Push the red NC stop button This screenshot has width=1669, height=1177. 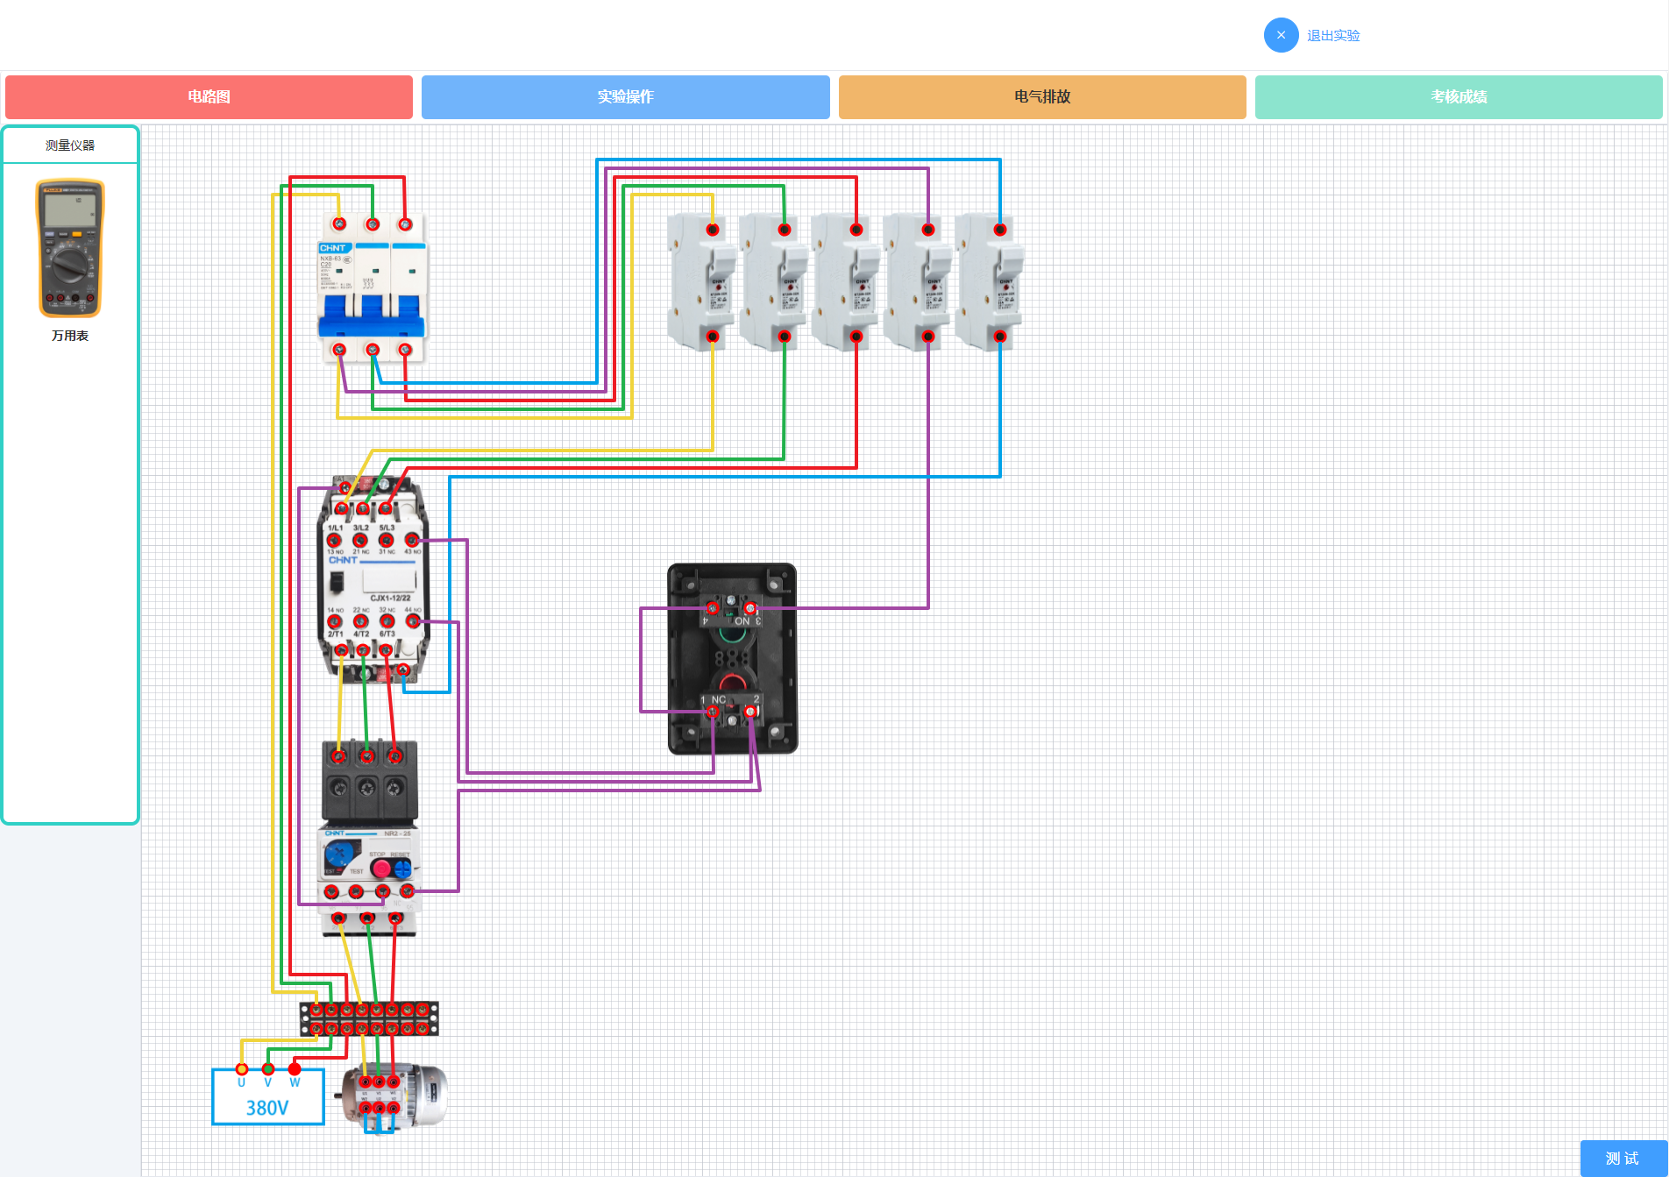[x=731, y=683]
